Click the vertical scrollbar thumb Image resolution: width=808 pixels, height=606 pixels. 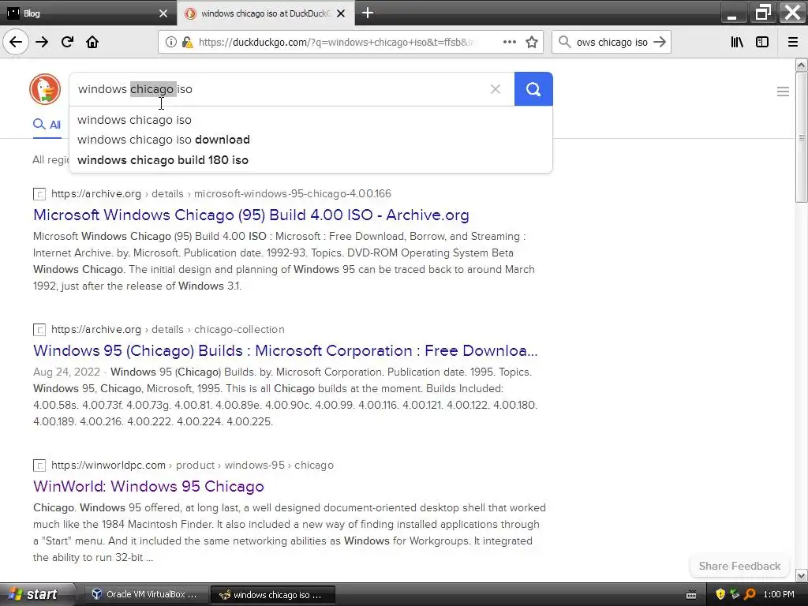(802, 137)
